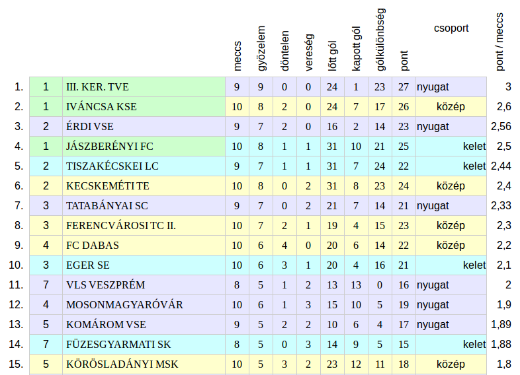
Task: Click 'nyugat' group cell in KOMÁROM VSE row
Action: (x=451, y=324)
